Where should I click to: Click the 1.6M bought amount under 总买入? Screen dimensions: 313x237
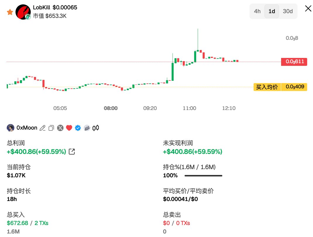tap(13, 231)
